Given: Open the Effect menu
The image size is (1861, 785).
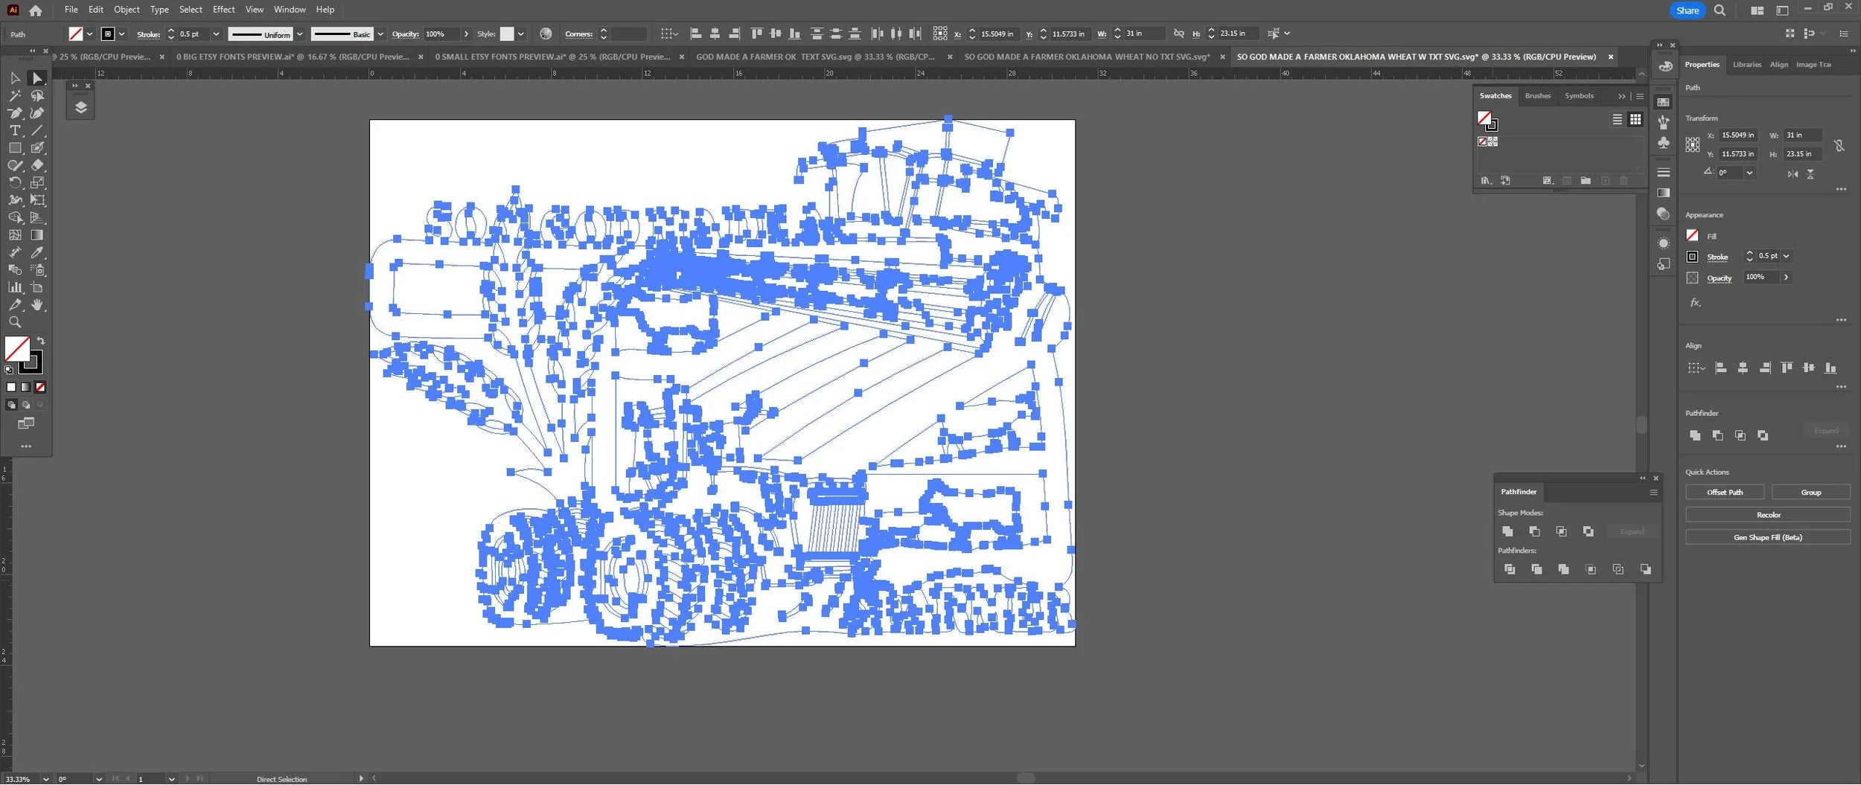Looking at the screenshot, I should coord(223,10).
